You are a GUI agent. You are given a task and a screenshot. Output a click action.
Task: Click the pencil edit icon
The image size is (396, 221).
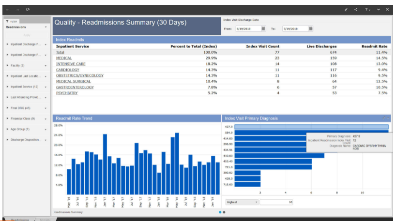click(346, 9)
